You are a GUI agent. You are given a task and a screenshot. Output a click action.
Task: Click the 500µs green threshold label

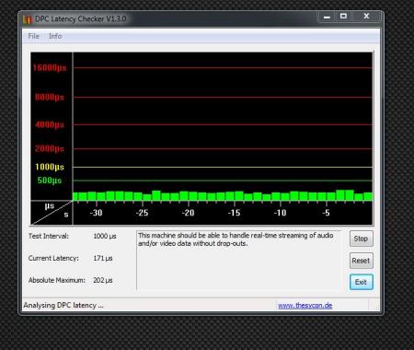pos(50,181)
